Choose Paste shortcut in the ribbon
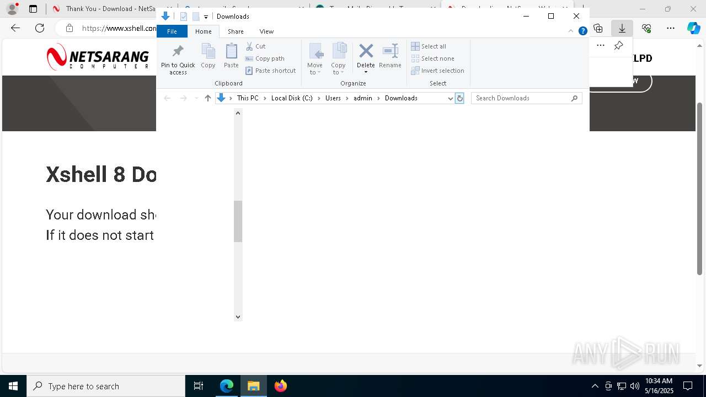 tap(271, 71)
